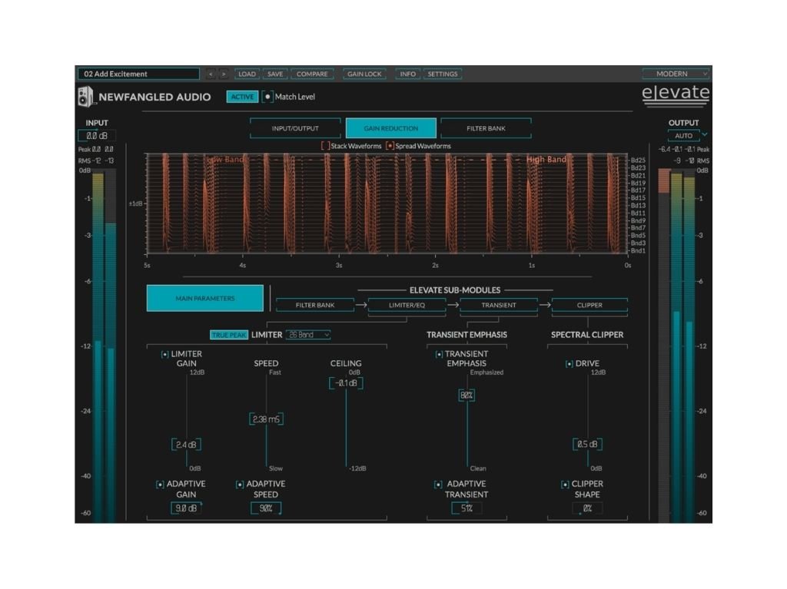Open the LIMITER/EQ sub-module
This screenshot has width=787, height=589.
coord(407,305)
